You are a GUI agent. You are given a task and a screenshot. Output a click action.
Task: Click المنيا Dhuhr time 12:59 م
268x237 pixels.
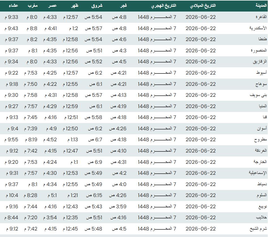70,106
